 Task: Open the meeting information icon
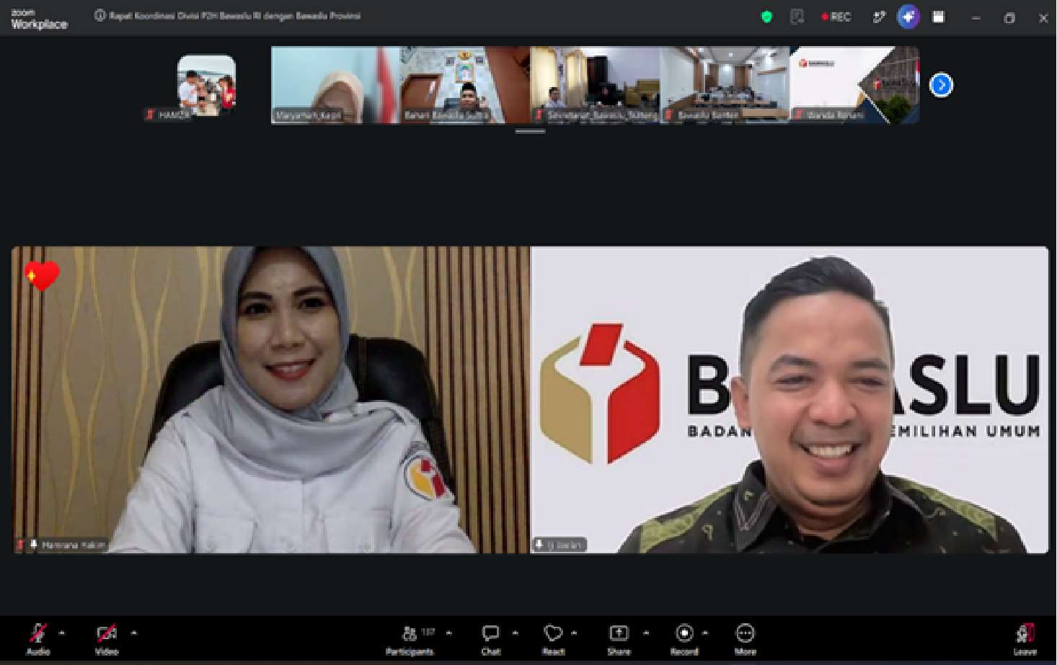point(99,16)
